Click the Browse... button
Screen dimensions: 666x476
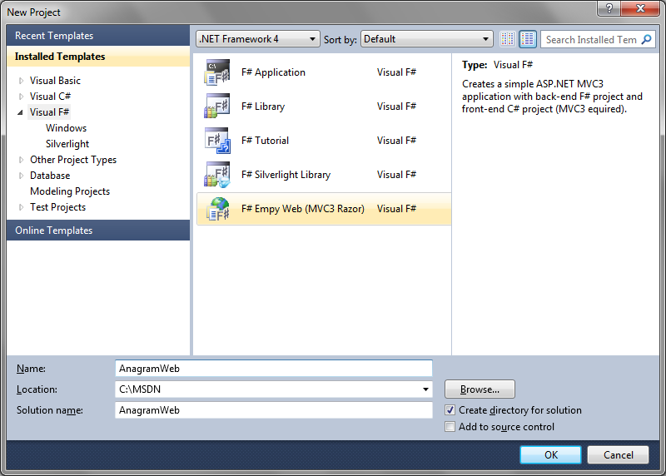point(480,389)
